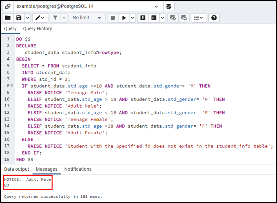Open the connection selector dropdown
The height and width of the screenshot is (203, 277).
156,6
